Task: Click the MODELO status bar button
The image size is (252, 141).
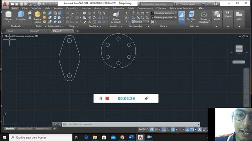Action: coord(144,129)
